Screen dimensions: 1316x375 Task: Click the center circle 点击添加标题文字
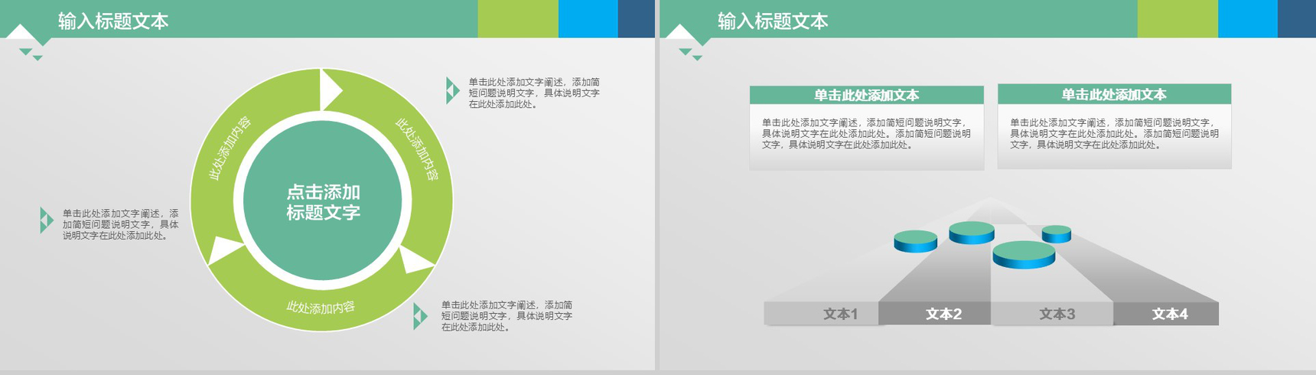(323, 201)
